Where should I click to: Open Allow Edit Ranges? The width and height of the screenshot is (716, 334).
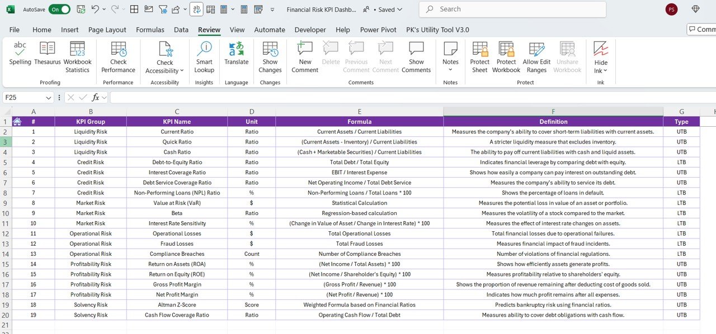(x=536, y=58)
